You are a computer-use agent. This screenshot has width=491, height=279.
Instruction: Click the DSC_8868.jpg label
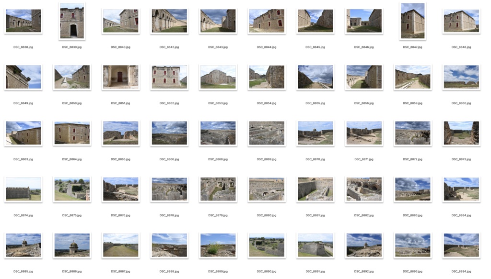click(218, 159)
